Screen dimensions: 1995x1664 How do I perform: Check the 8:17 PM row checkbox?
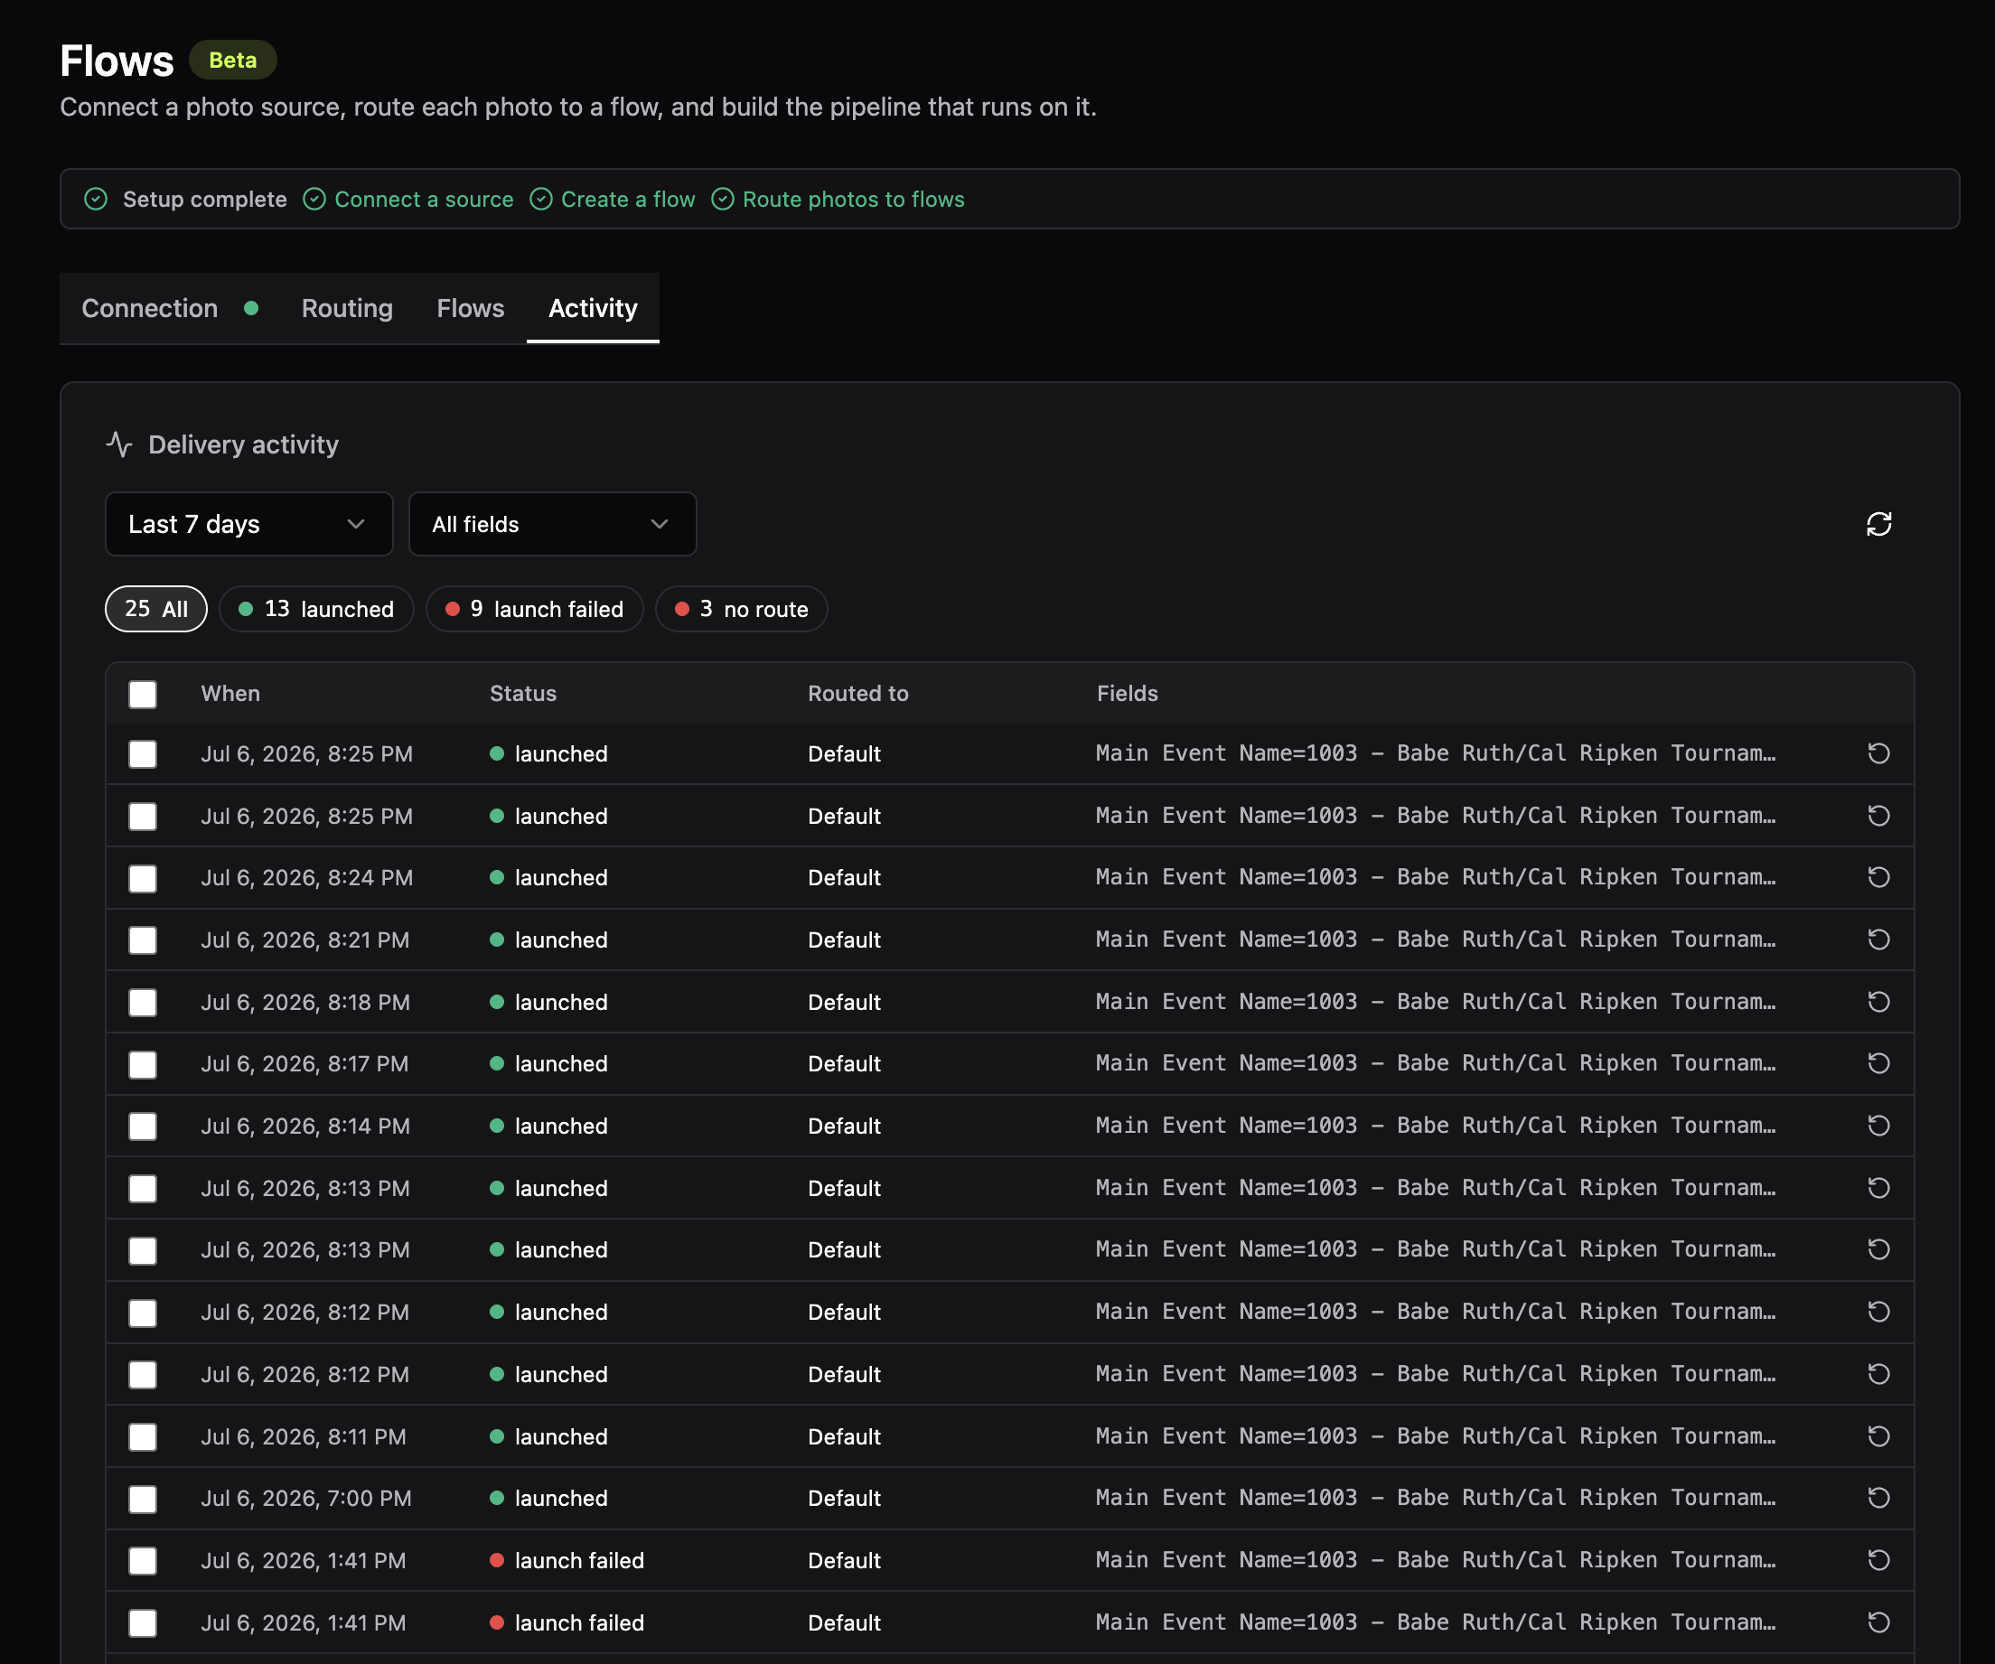(x=143, y=1065)
